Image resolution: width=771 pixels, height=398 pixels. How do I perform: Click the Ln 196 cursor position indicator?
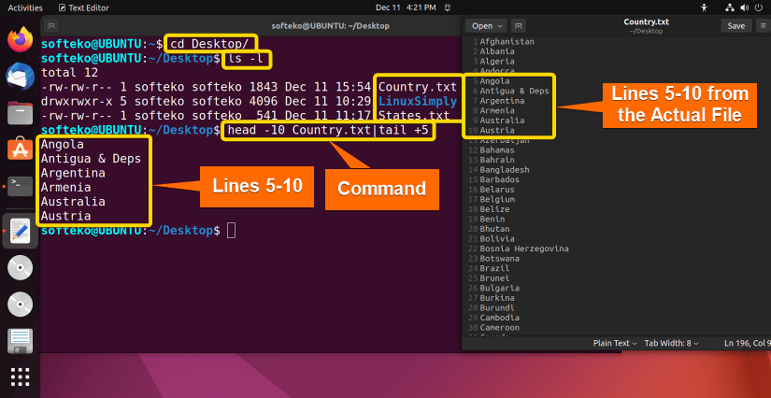pos(748,343)
